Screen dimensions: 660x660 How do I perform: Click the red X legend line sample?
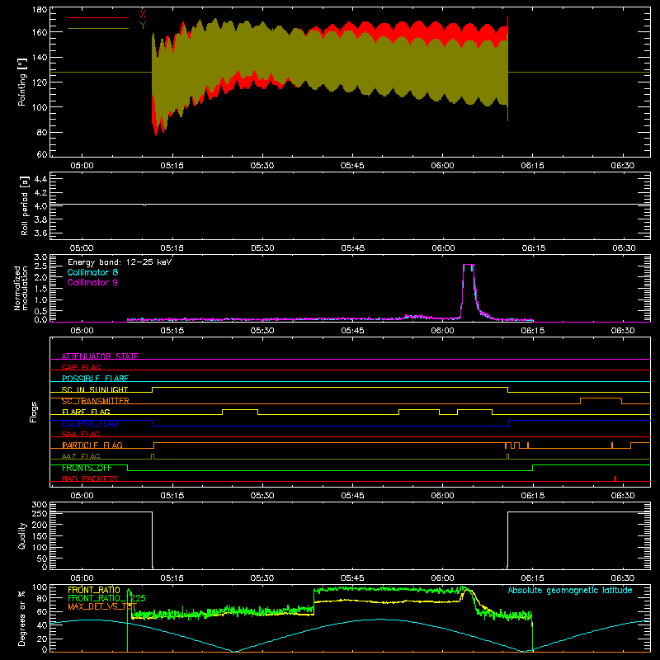point(98,17)
